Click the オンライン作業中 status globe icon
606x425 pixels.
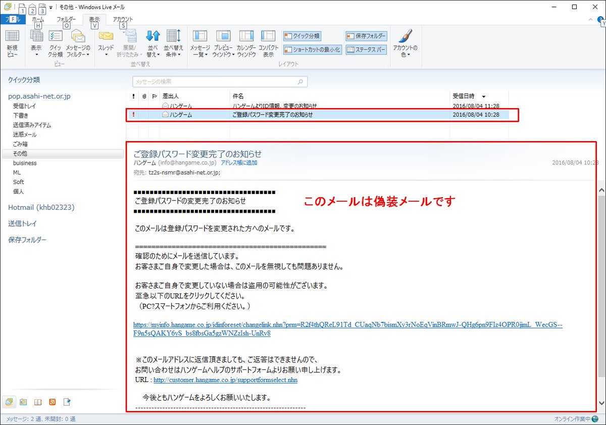pyautogui.click(x=594, y=419)
